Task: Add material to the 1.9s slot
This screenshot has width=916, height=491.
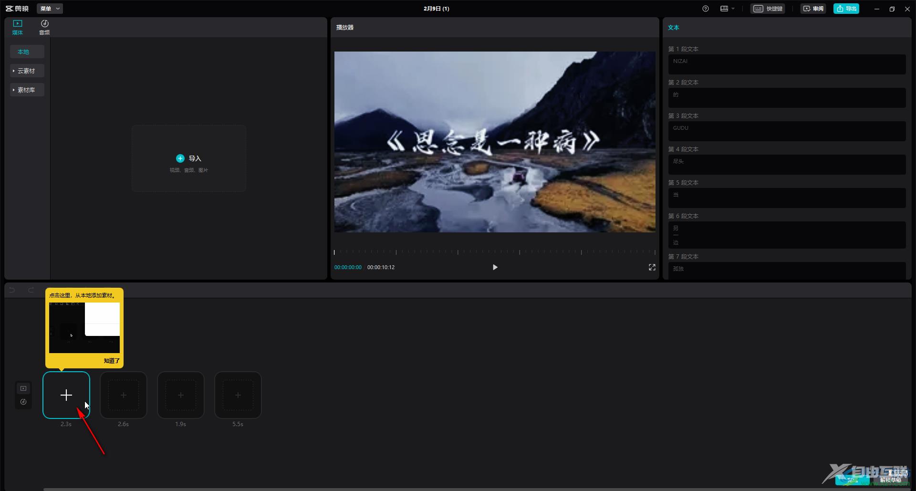Action: [x=181, y=395]
